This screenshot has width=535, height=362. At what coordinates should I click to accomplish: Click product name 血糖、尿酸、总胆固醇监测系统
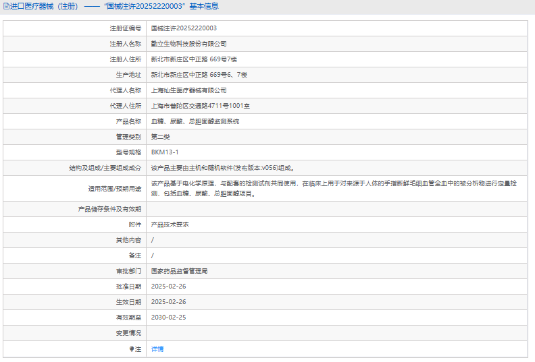tap(195, 121)
